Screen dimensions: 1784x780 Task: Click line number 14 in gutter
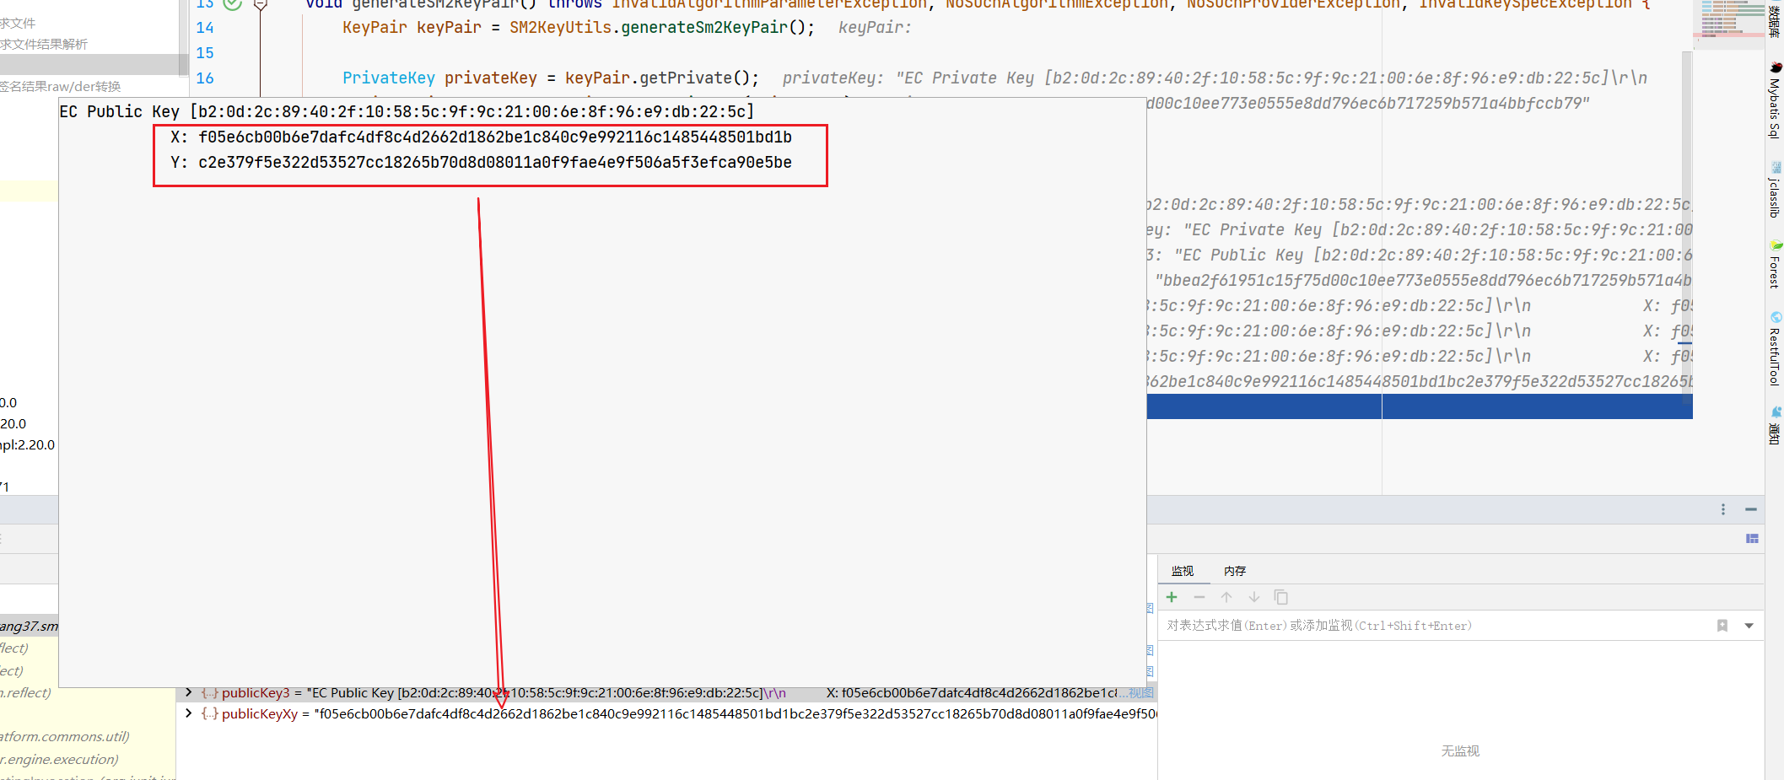click(205, 28)
